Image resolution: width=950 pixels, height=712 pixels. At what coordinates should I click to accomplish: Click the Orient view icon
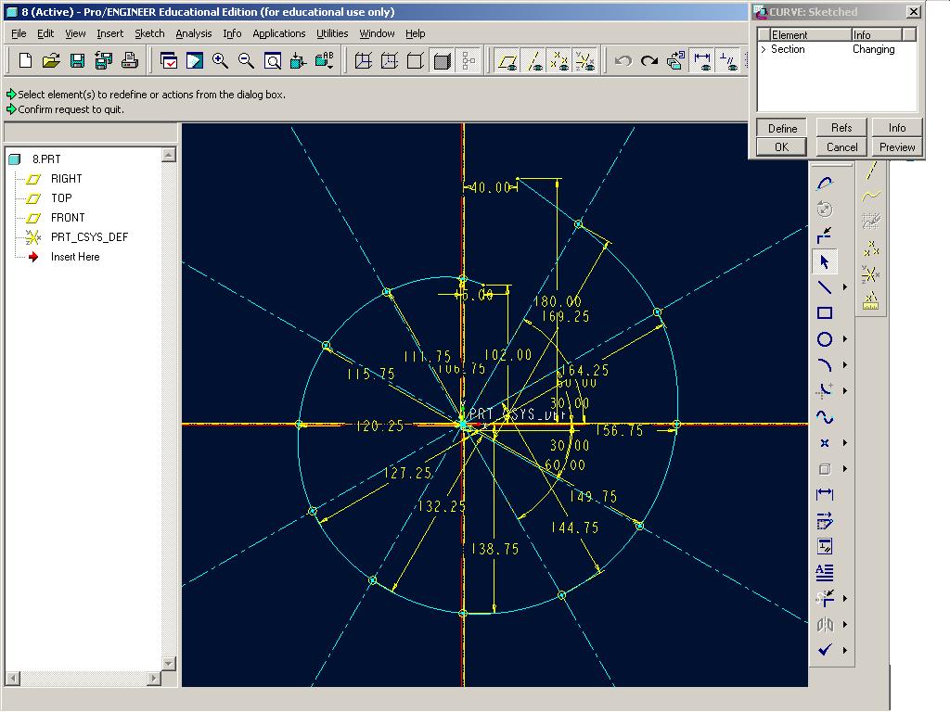(x=298, y=60)
